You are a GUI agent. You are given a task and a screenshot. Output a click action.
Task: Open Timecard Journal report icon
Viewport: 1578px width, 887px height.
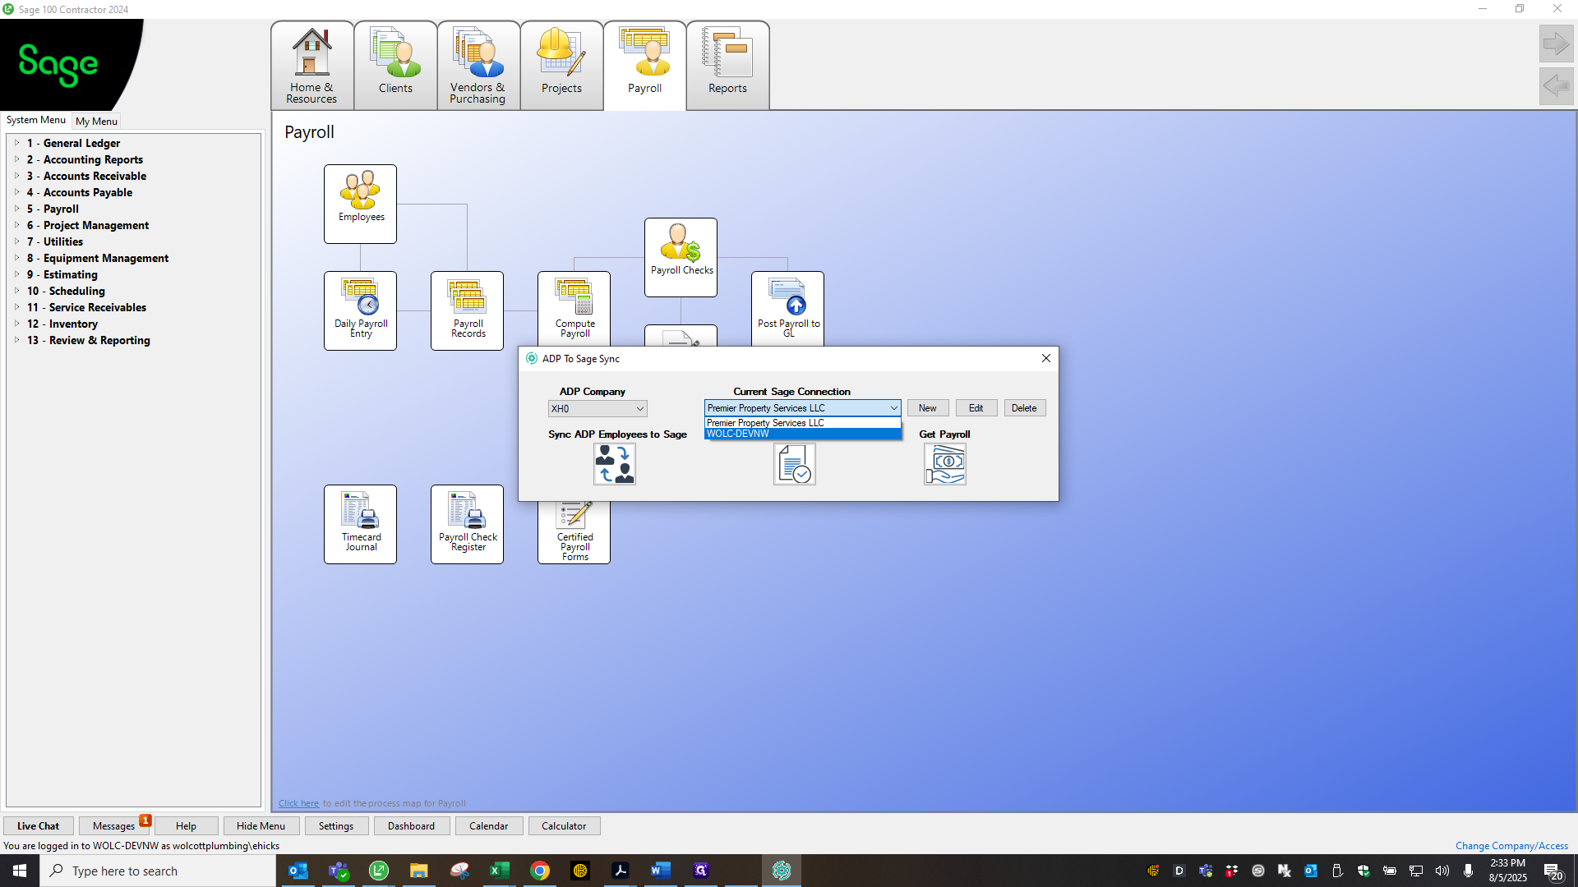(360, 524)
